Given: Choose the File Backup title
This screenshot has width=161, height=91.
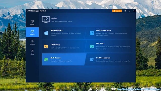Looking at the screenshot, I should point(55,45).
